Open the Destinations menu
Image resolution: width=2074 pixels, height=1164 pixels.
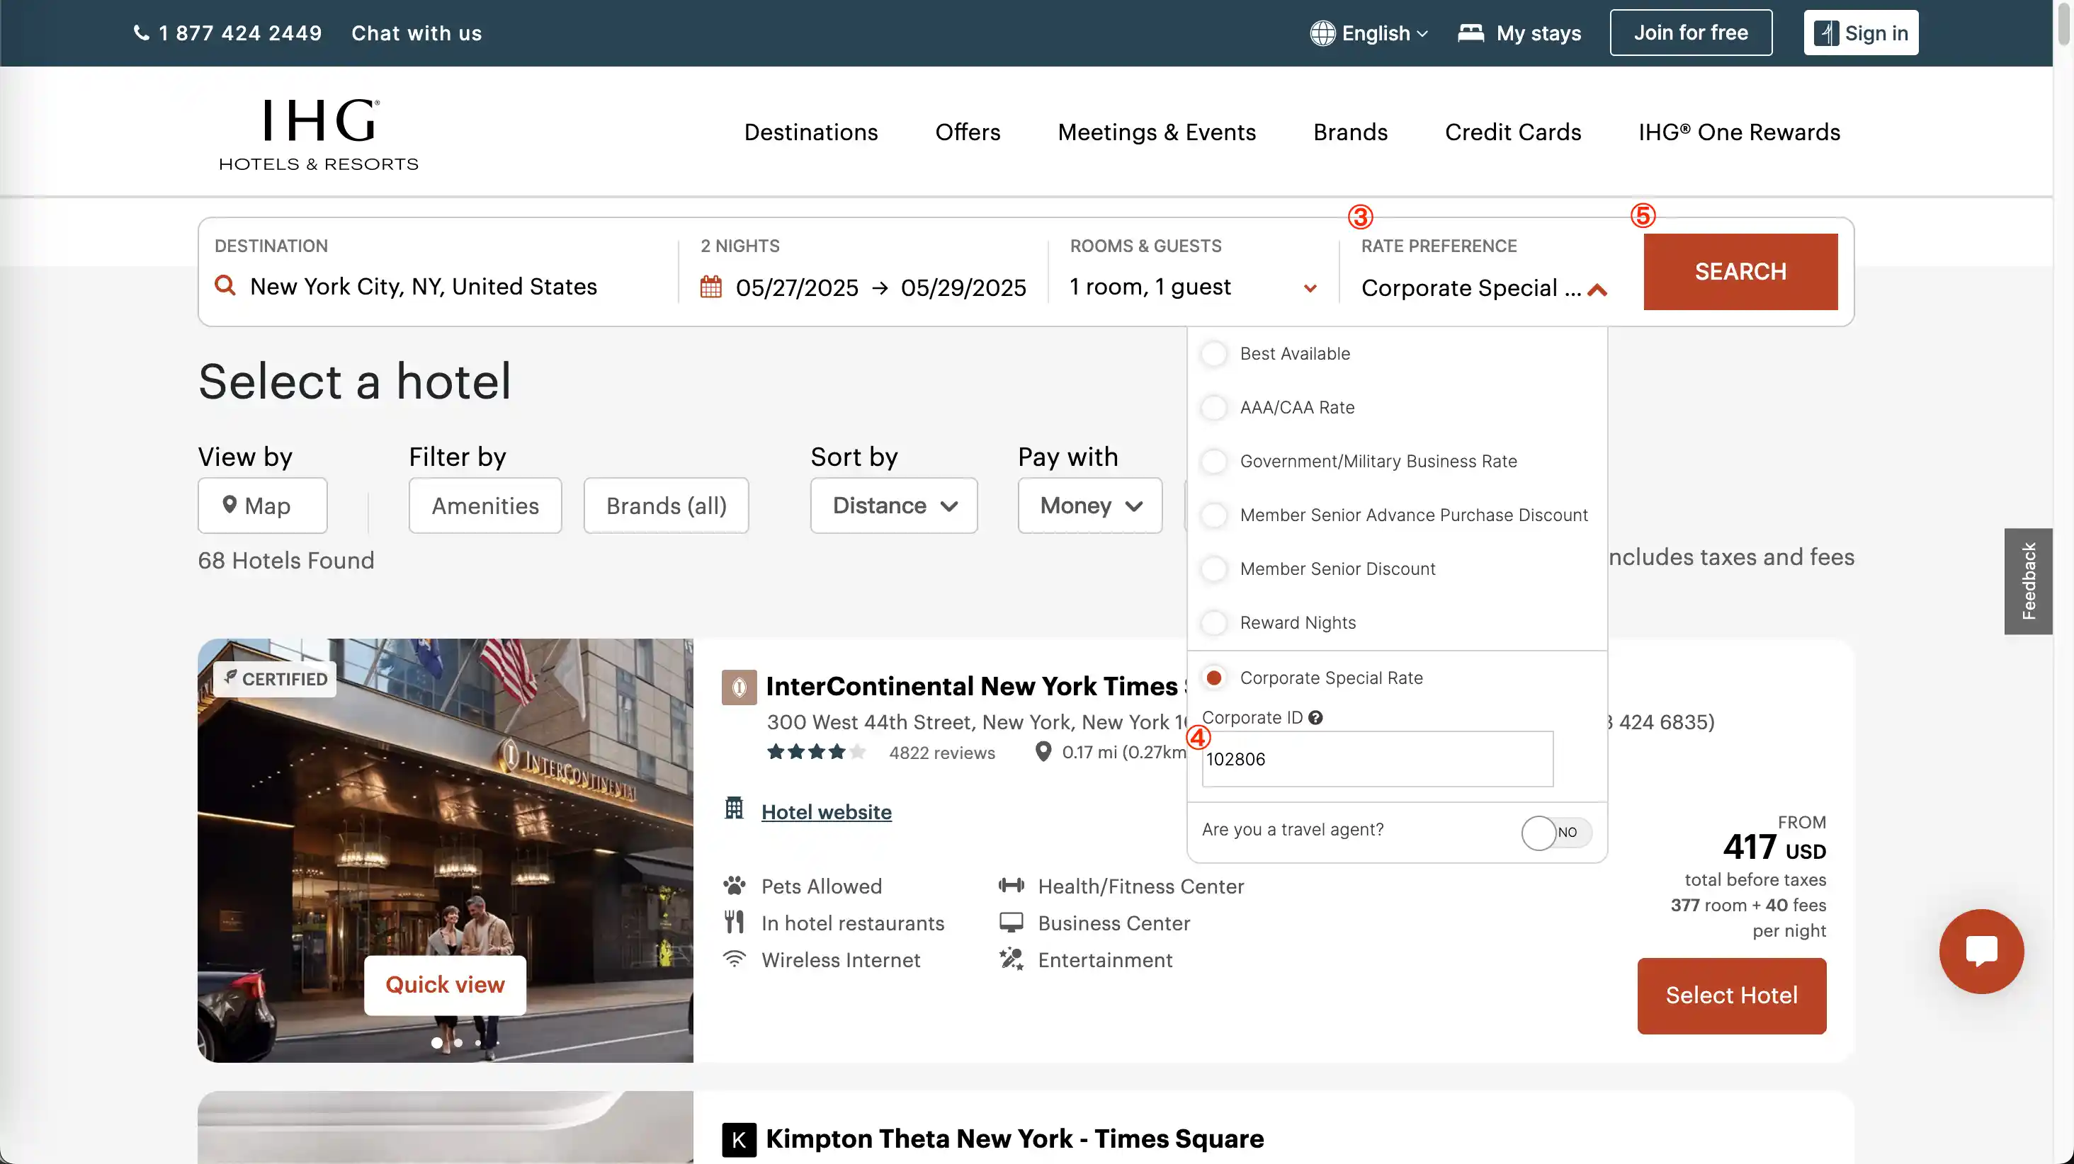[x=810, y=132]
